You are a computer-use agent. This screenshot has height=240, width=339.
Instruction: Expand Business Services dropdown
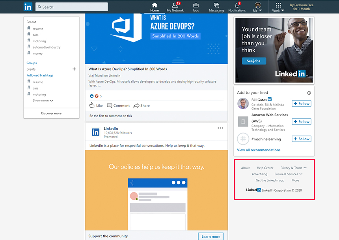click(x=289, y=174)
